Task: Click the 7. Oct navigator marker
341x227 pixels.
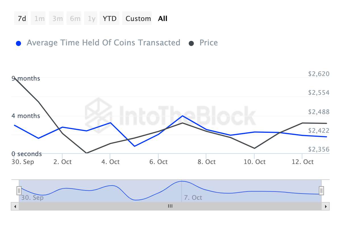Action: click(x=193, y=197)
